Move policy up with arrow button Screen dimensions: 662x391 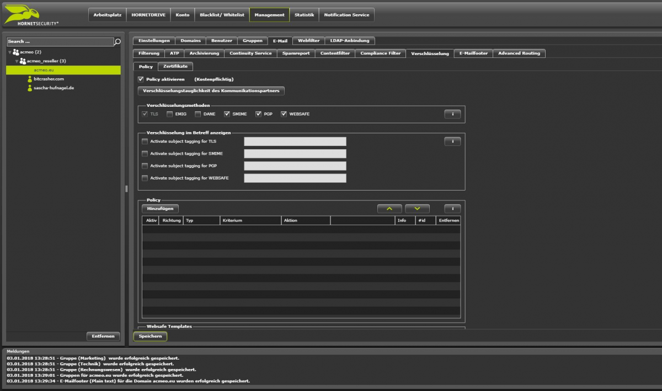pos(389,209)
